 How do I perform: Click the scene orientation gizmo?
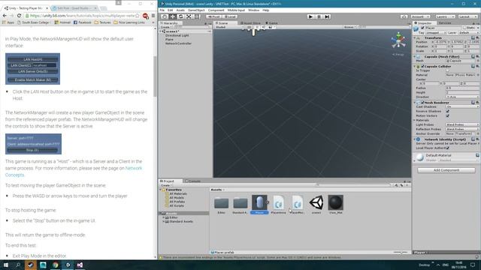tap(398, 40)
